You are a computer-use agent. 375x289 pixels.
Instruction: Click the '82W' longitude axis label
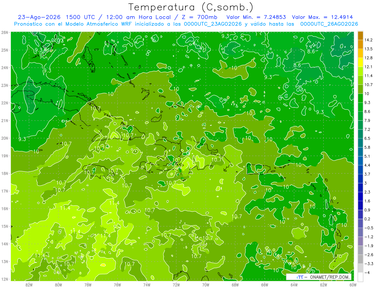tap(29, 285)
